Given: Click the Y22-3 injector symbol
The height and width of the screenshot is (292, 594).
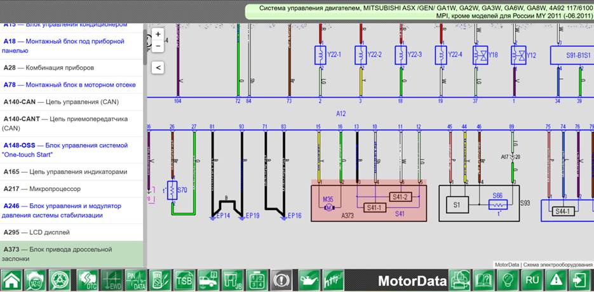Looking at the screenshot, I should [x=401, y=55].
